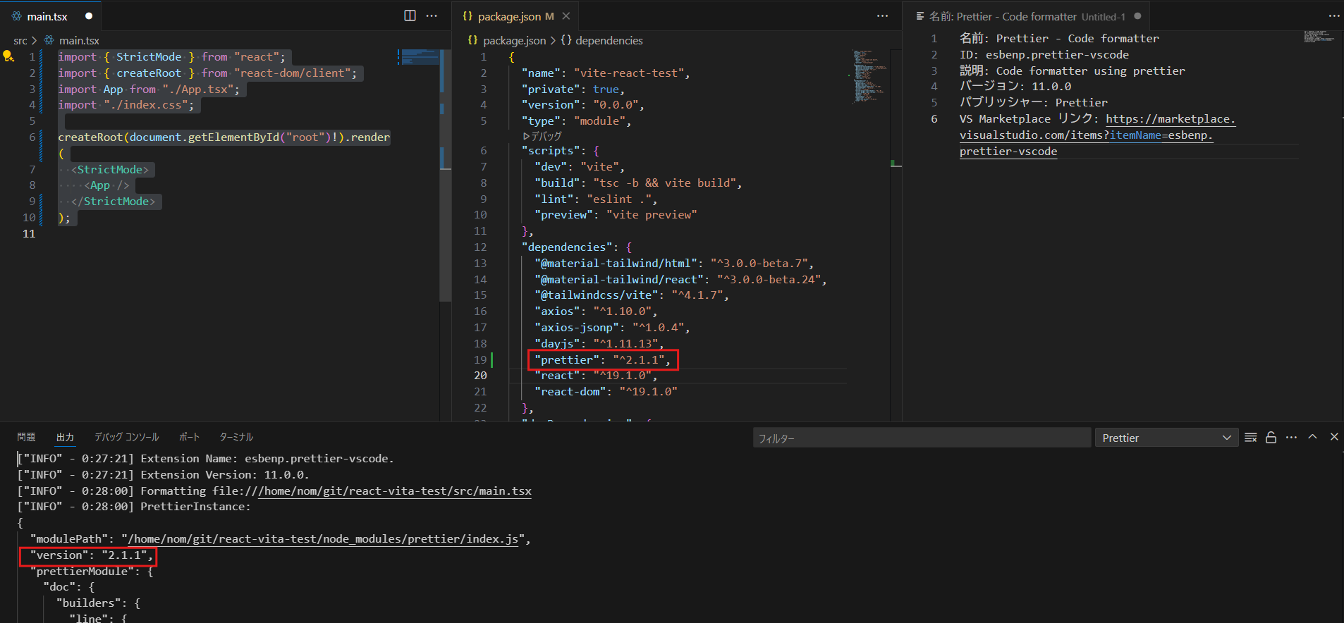Click the lightbulb code action icon
This screenshot has height=623, width=1344.
8,56
